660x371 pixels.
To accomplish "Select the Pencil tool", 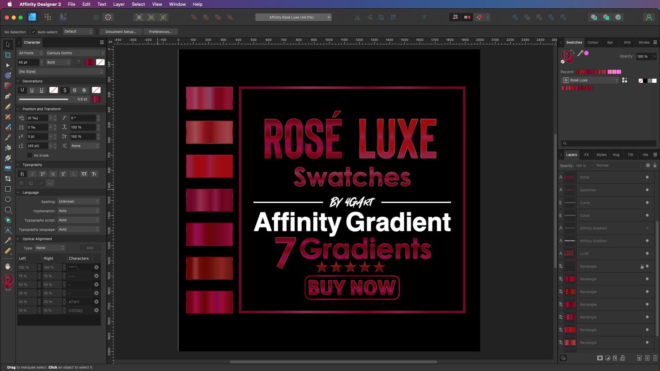I will pos(8,106).
